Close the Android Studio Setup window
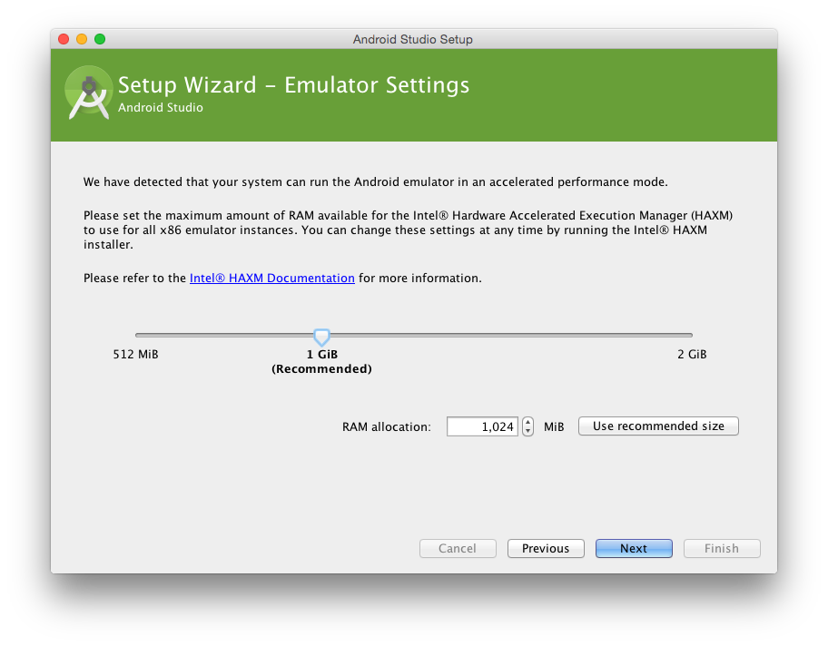The image size is (828, 646). 64,39
